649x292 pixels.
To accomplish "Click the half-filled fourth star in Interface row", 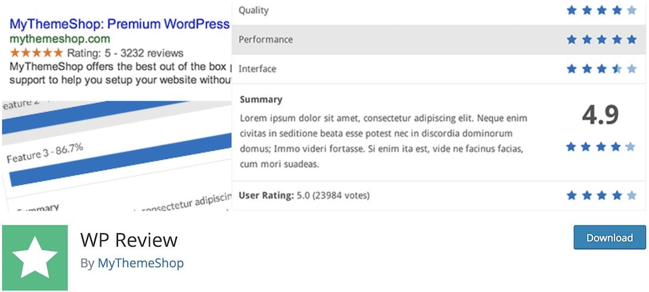I will pyautogui.click(x=617, y=68).
